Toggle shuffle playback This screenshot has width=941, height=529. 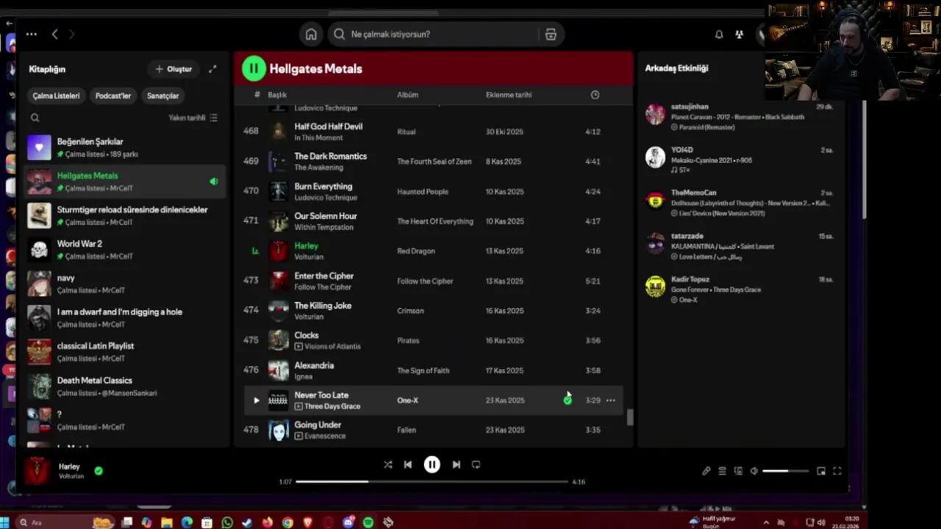coord(387,464)
